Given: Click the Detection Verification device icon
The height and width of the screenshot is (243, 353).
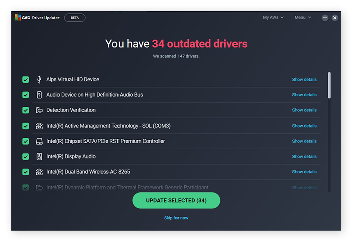Looking at the screenshot, I should tap(39, 110).
